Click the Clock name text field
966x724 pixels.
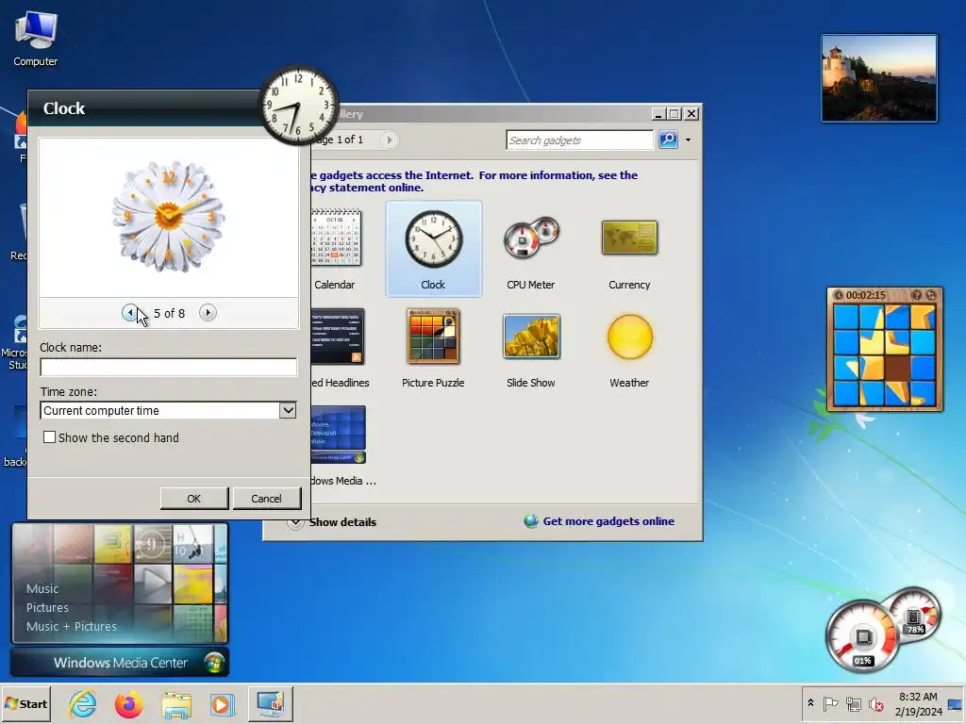[168, 367]
